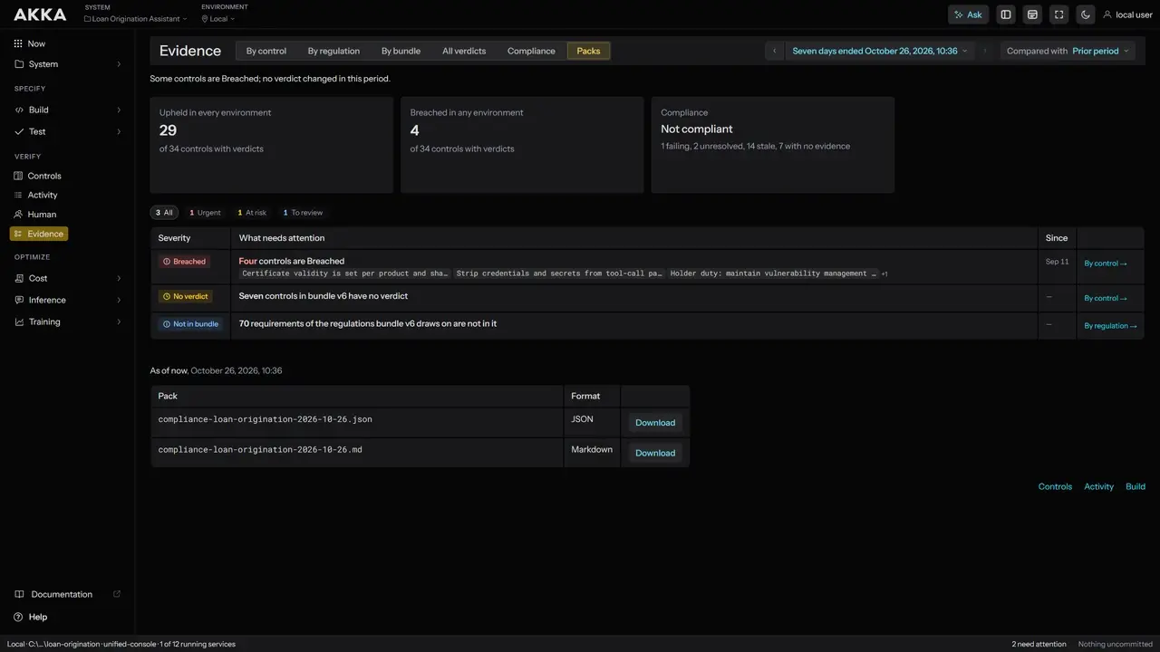This screenshot has height=652, width=1160.
Task: Open the Compared with Prior period dropdown
Action: [x=1068, y=51]
